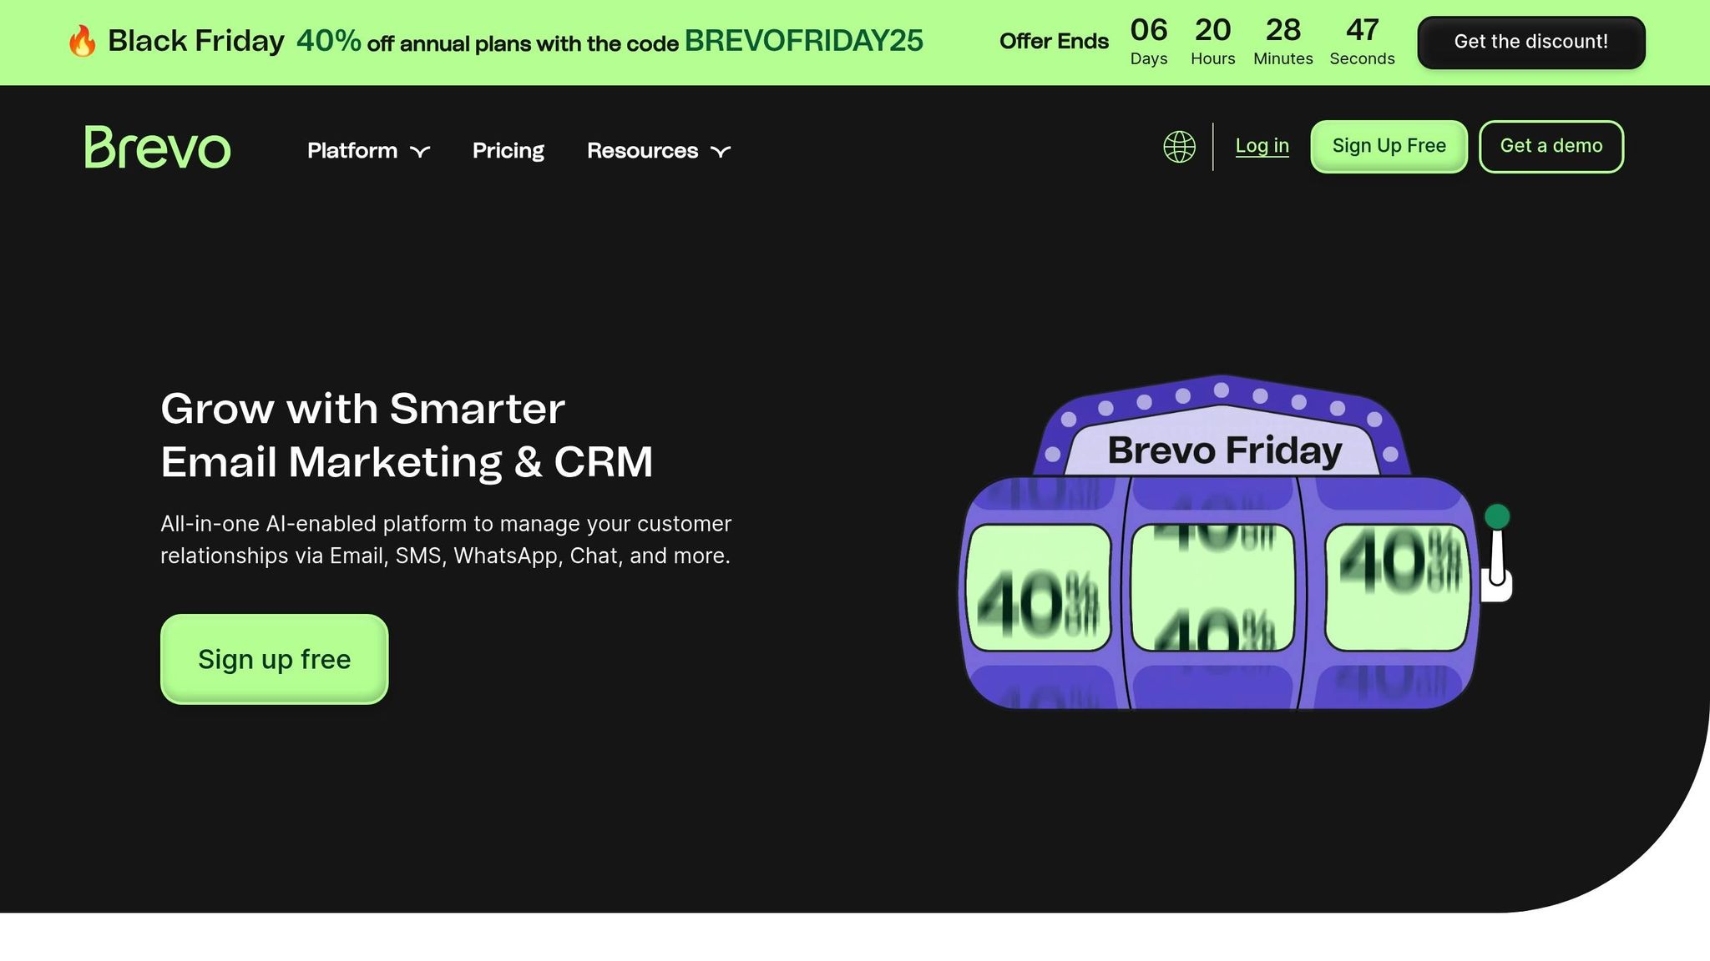Request a demo via Get a demo
This screenshot has width=1710, height=961.
(x=1551, y=146)
